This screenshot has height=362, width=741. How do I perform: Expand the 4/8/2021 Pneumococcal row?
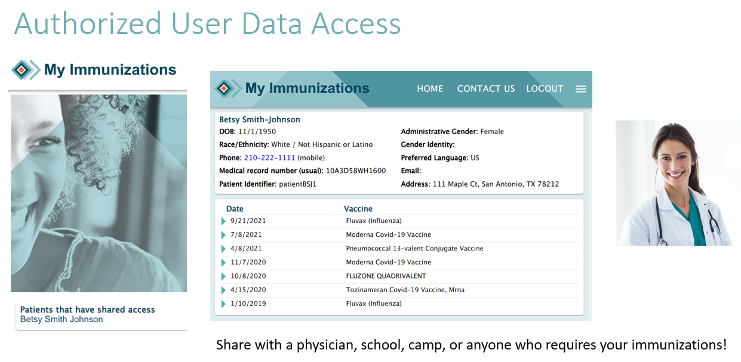tap(223, 249)
